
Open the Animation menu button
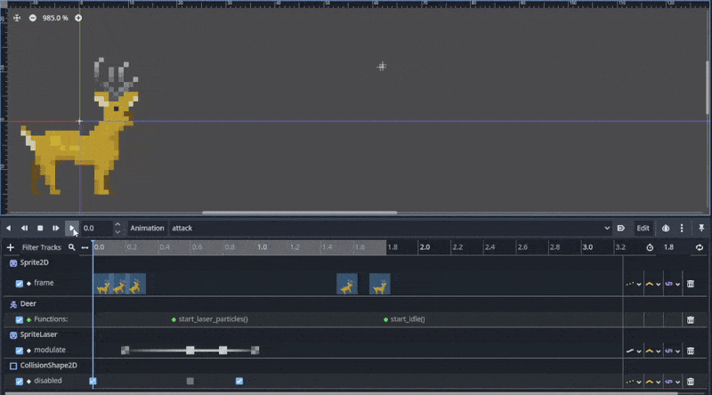(x=147, y=228)
